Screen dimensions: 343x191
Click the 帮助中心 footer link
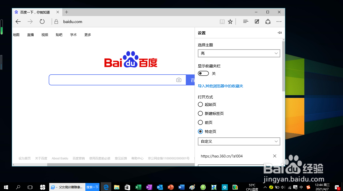[x=137, y=158]
